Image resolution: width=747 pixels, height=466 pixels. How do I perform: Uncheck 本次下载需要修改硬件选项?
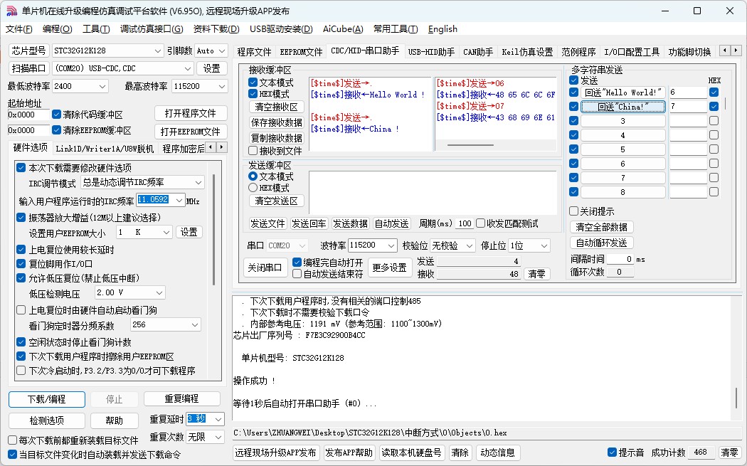tap(21, 168)
